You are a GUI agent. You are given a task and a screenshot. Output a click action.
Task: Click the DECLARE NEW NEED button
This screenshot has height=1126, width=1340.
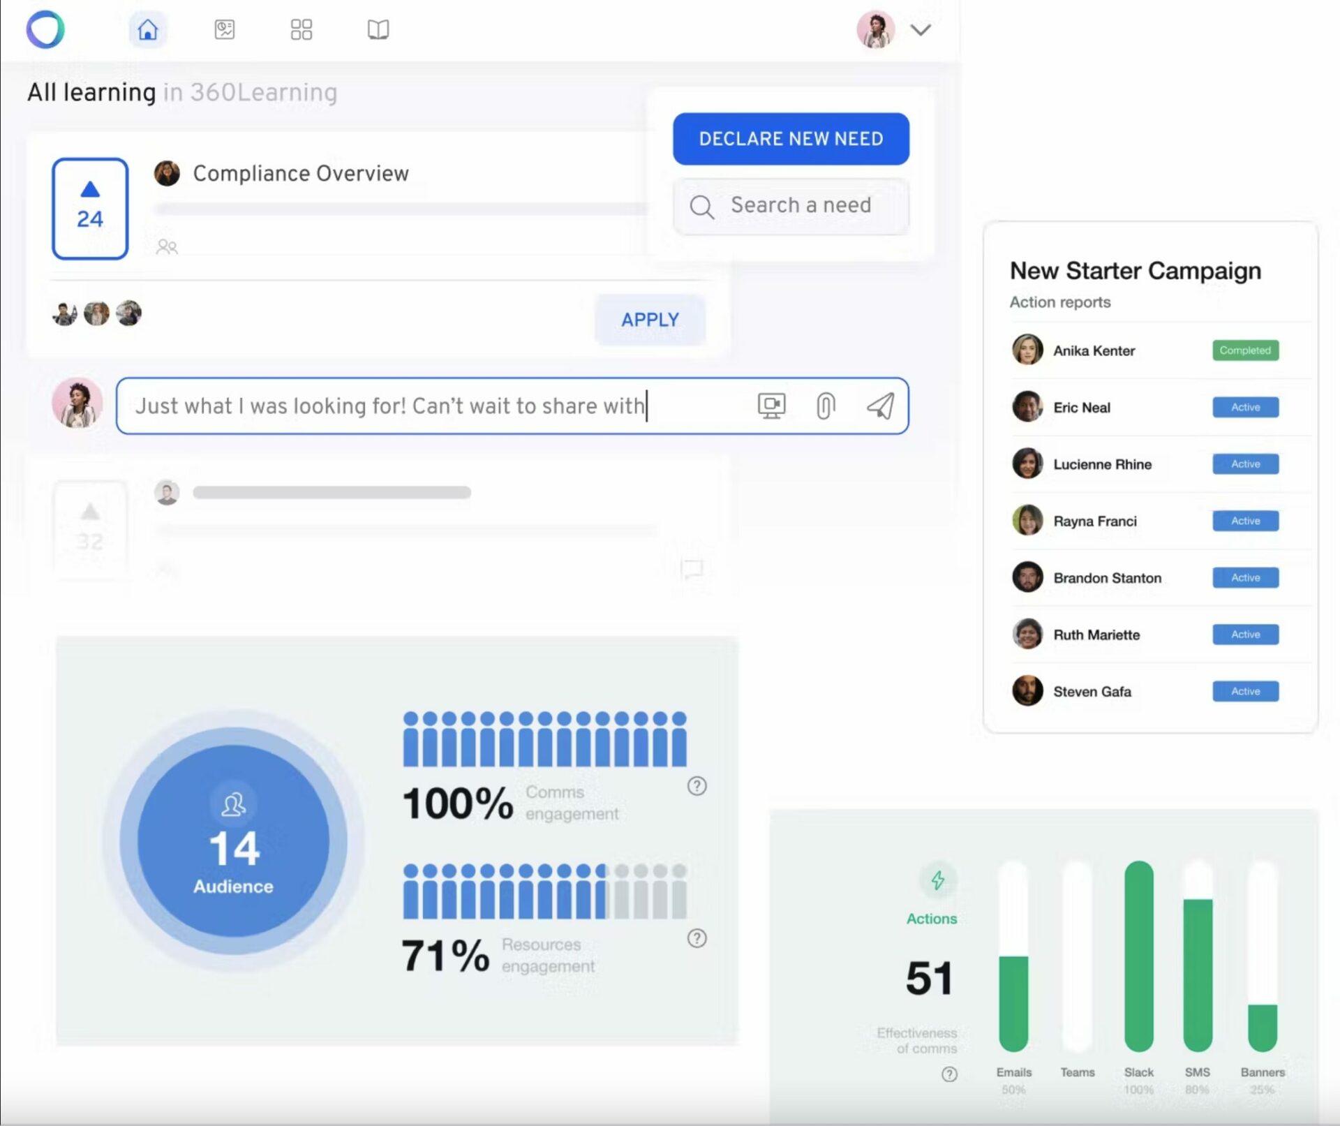[790, 139]
